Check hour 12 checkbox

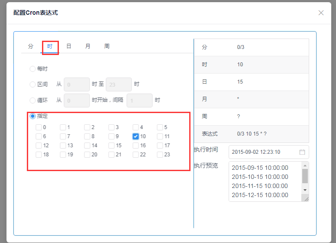(39, 146)
